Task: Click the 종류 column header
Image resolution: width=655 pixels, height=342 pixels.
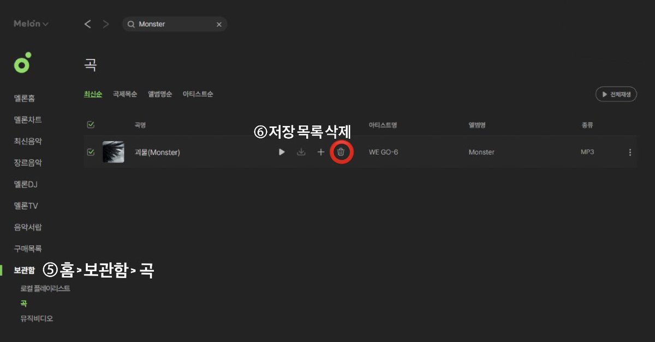Action: [587, 125]
